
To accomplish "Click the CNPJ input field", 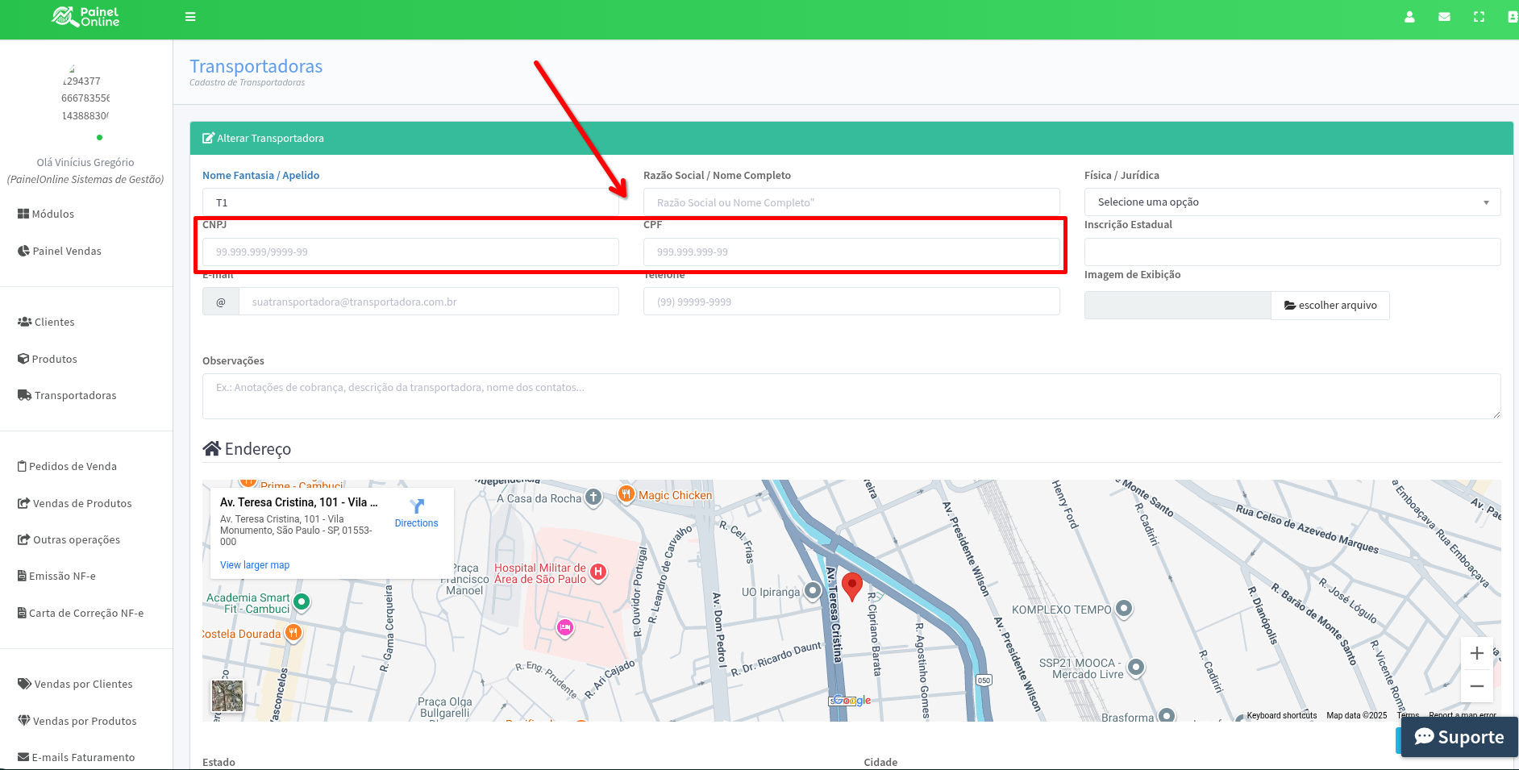I will coord(410,252).
